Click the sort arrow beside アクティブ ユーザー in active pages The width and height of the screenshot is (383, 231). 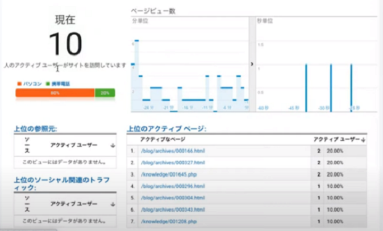[363, 140]
